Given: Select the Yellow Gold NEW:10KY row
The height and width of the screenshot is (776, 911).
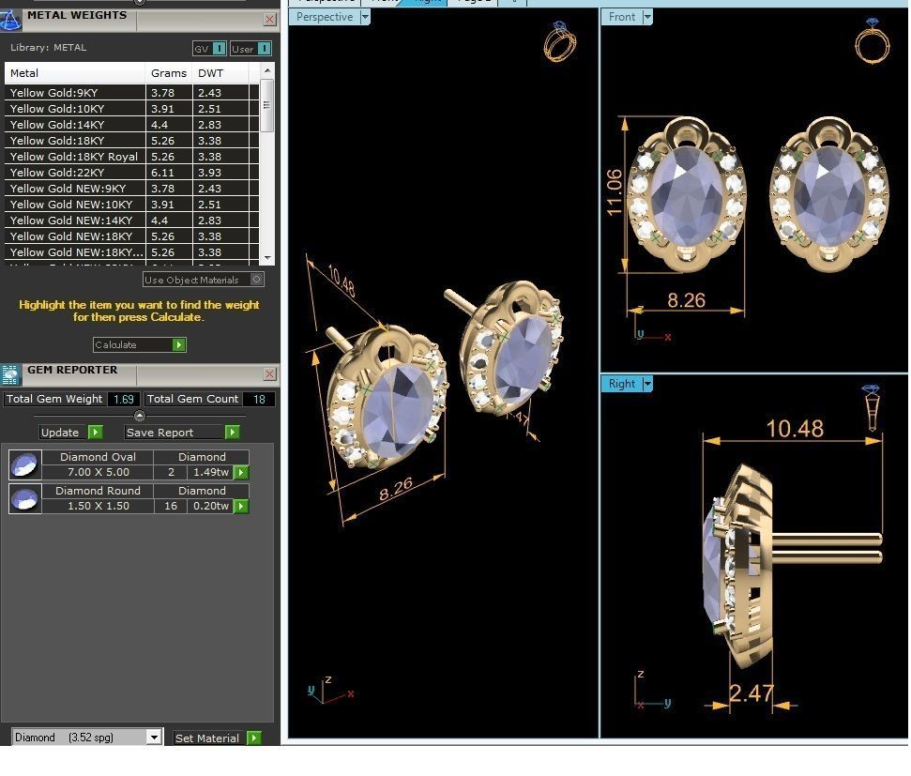Looking at the screenshot, I should (x=132, y=205).
